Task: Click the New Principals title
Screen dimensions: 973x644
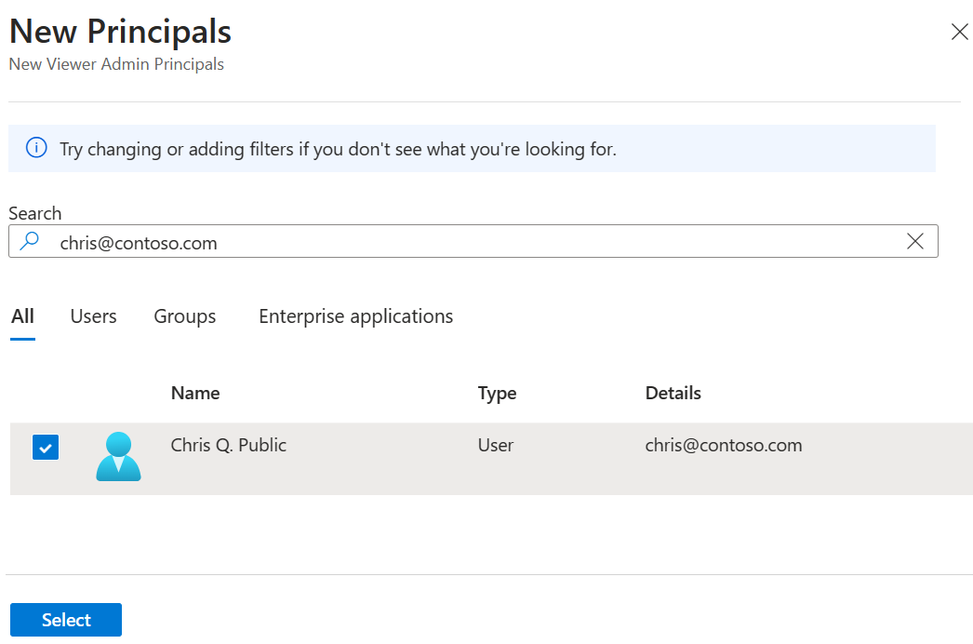Action: 119,31
